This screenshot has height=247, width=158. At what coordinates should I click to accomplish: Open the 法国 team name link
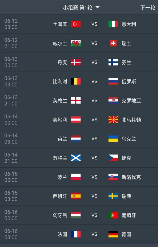[62, 234]
